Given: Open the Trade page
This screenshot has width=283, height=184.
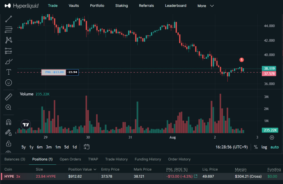Looking at the screenshot, I should click(53, 6).
